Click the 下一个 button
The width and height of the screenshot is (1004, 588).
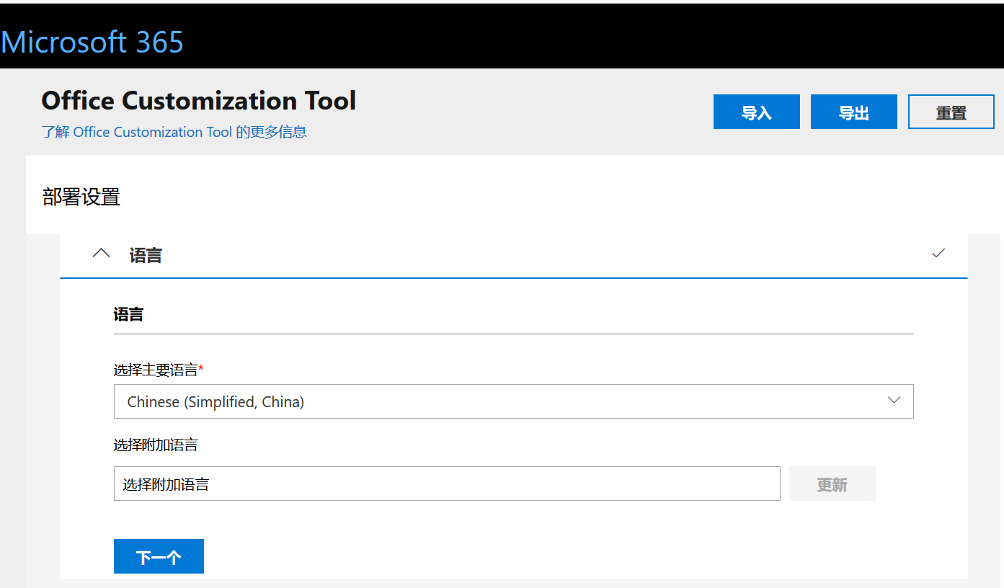[159, 556]
